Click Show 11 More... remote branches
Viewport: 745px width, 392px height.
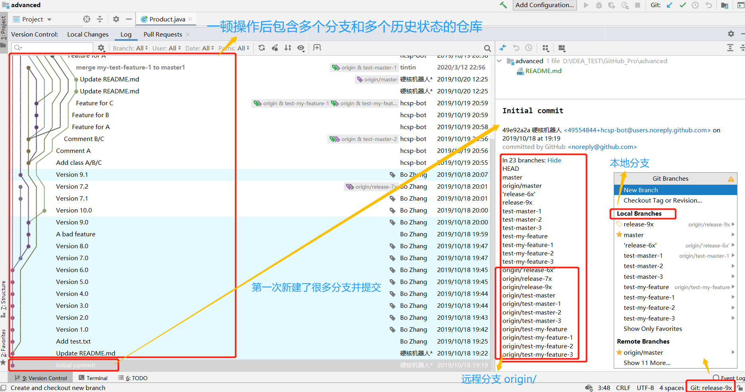(x=647, y=363)
